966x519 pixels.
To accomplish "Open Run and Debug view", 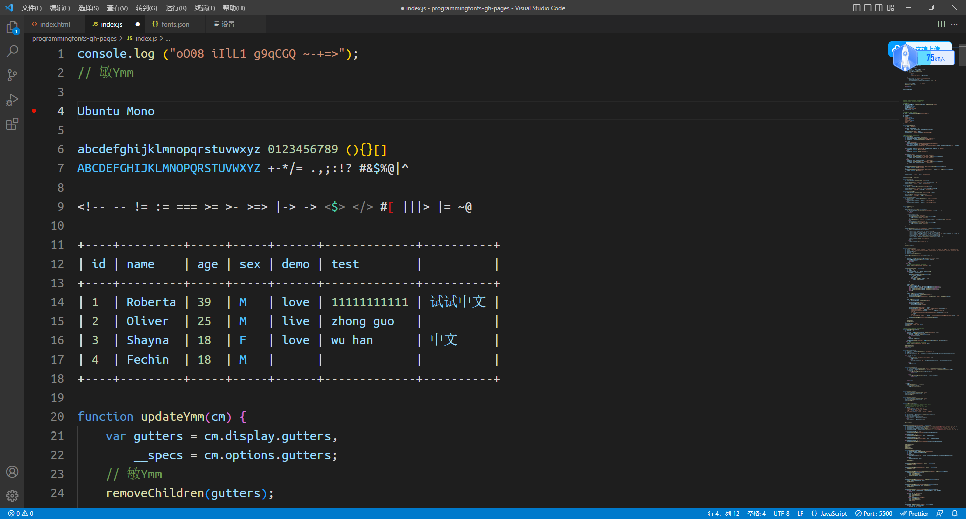I will point(12,100).
